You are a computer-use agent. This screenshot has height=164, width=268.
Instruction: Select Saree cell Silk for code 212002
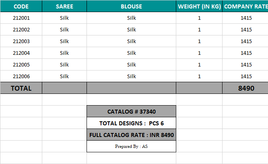tap(64, 30)
